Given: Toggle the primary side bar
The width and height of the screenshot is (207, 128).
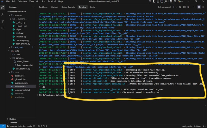Looking at the screenshot, I should [154, 1].
